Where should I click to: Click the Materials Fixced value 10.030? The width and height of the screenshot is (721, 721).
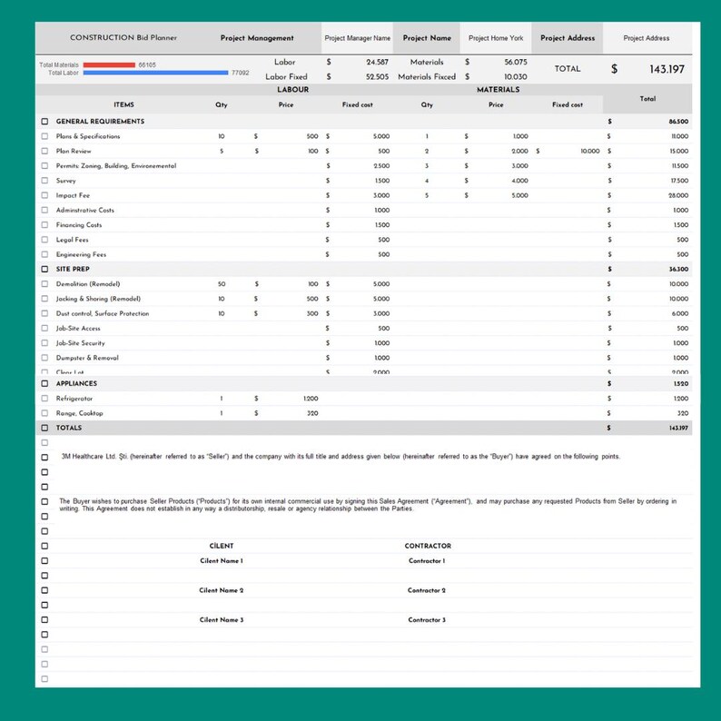(516, 77)
